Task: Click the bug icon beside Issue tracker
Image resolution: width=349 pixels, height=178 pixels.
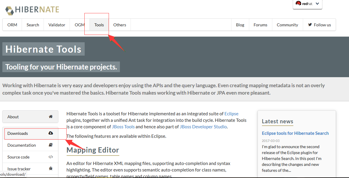Action: tap(51, 169)
